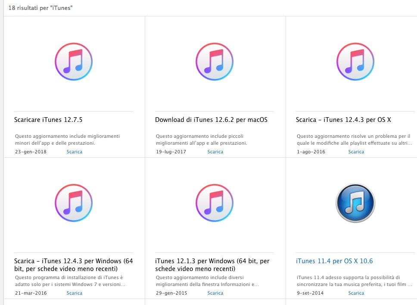Click the date "21-mar-2016"
The height and width of the screenshot is (305, 417).
pyautogui.click(x=31, y=293)
